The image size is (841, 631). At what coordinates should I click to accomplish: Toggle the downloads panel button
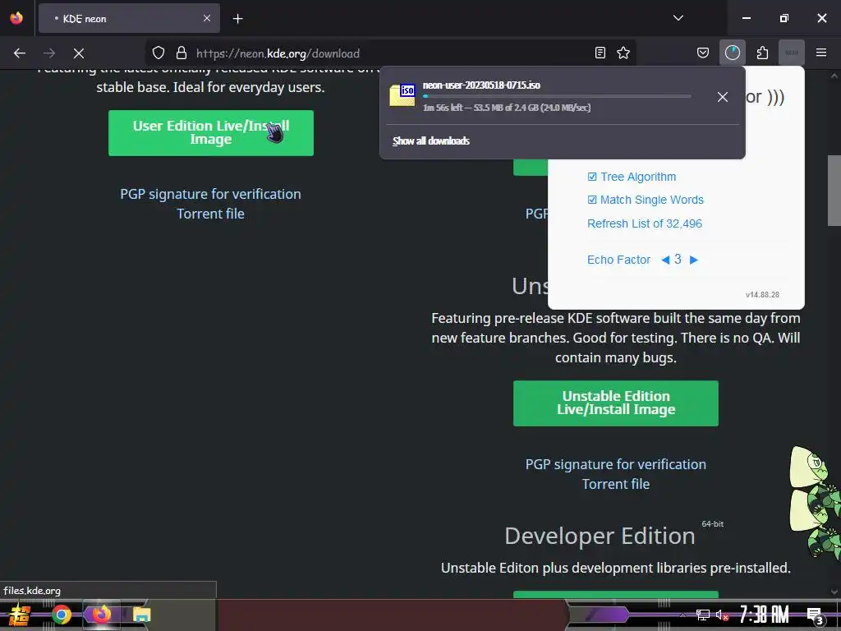[732, 53]
